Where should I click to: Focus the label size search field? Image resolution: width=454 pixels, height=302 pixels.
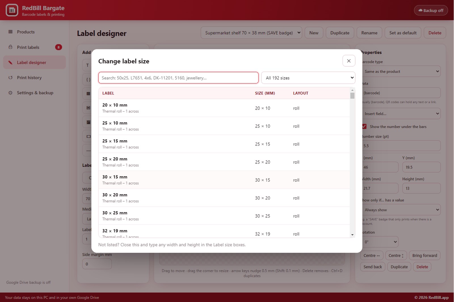click(178, 78)
